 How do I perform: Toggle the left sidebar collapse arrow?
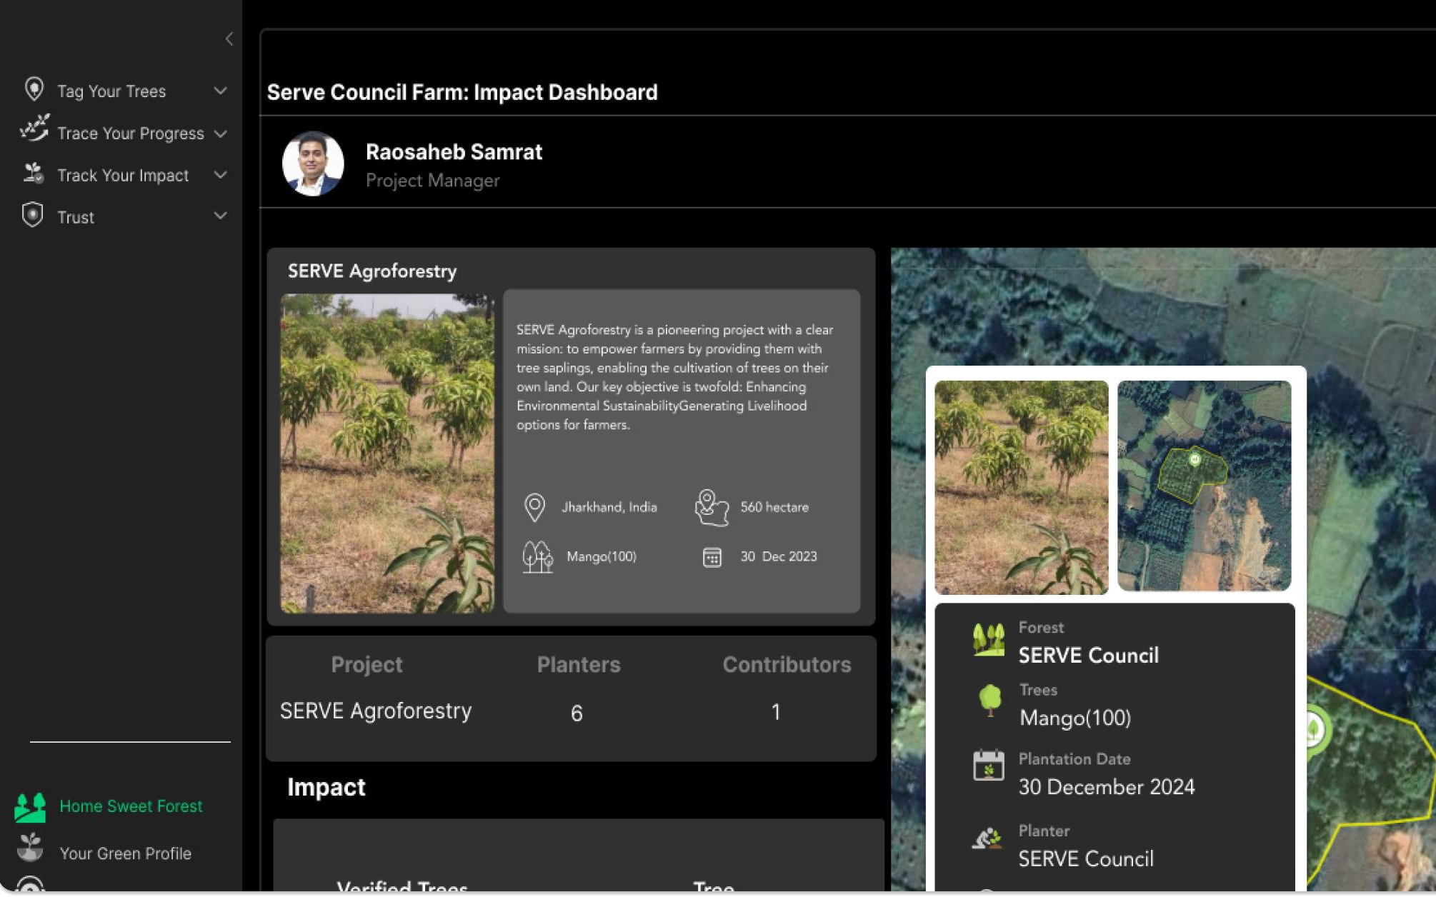point(229,39)
